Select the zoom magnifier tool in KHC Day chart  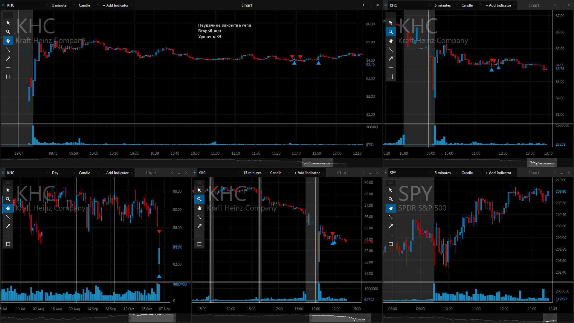click(x=8, y=199)
